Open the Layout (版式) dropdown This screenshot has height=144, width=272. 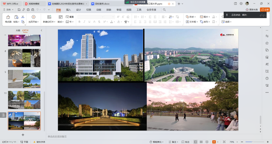tap(61, 22)
